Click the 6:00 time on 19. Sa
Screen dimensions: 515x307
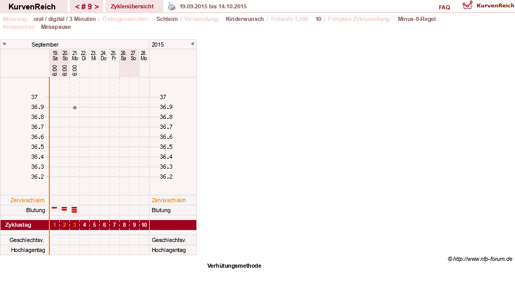click(x=55, y=70)
